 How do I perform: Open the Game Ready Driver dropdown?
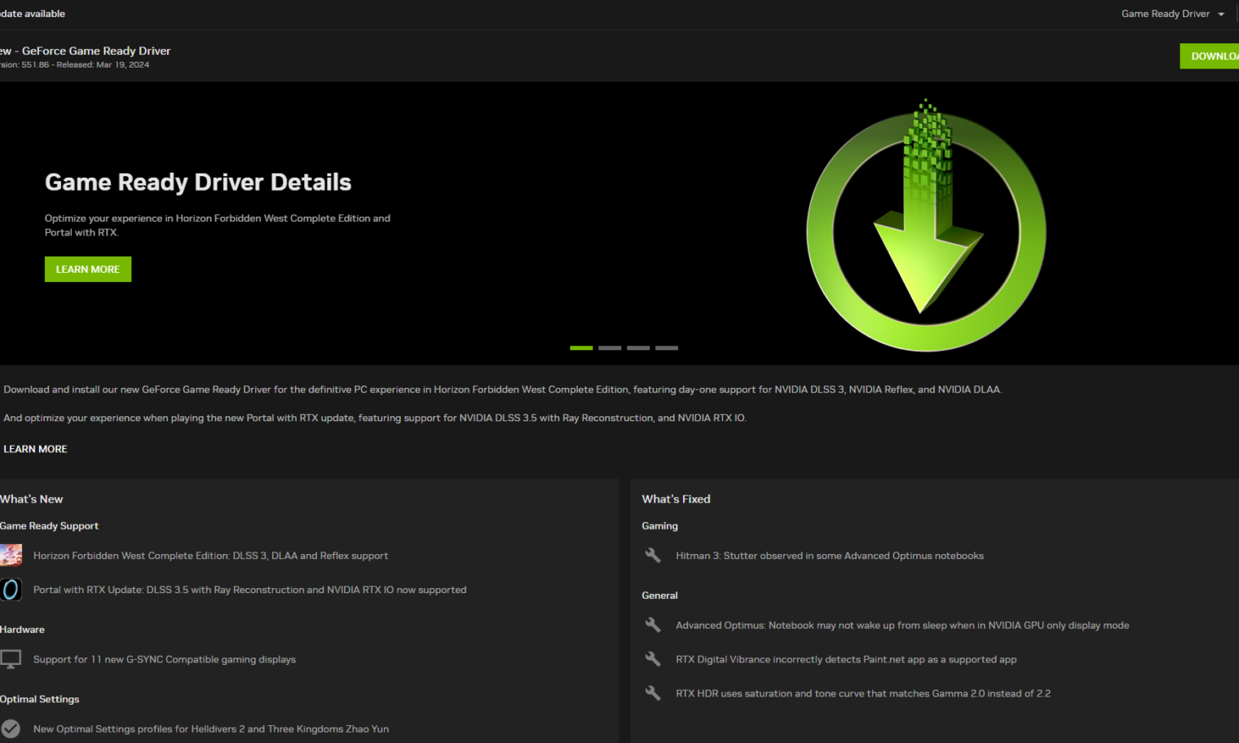(x=1173, y=14)
